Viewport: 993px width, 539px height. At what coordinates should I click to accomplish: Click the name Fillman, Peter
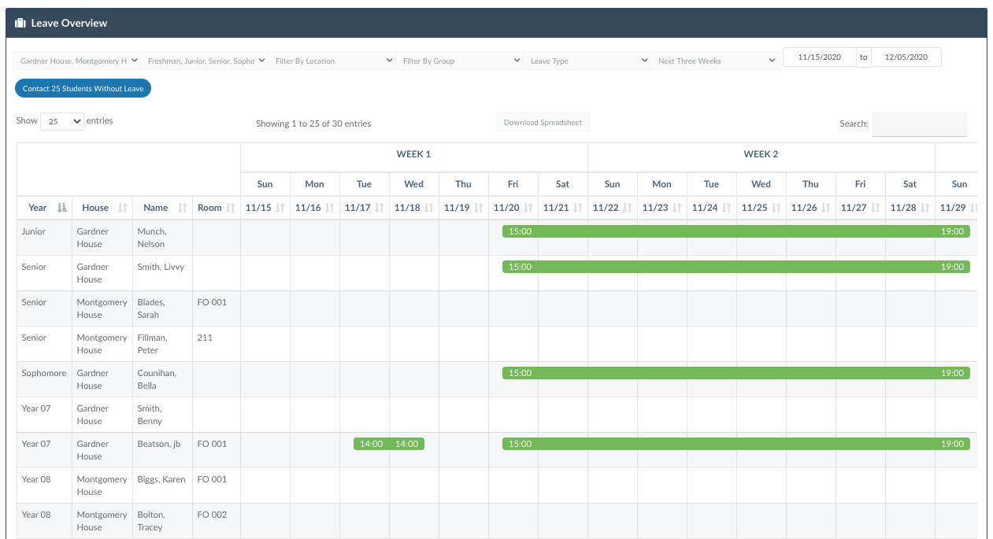click(x=150, y=344)
